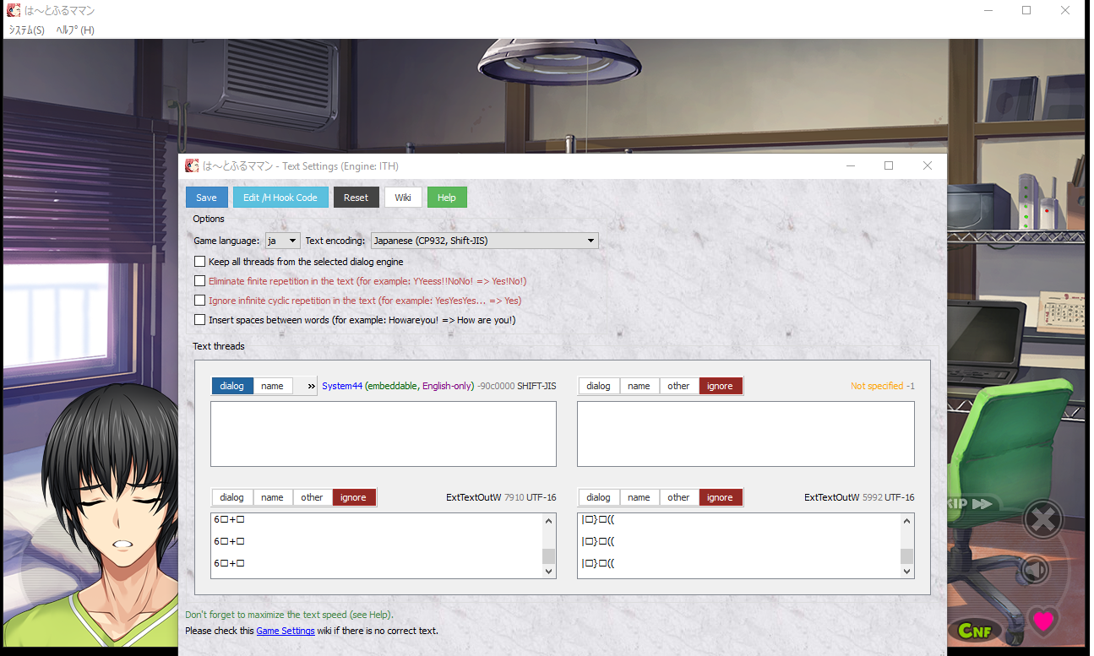Screen dimensions: 1094x656
Task: Set Not specified thread to dialog
Action: [x=598, y=386]
